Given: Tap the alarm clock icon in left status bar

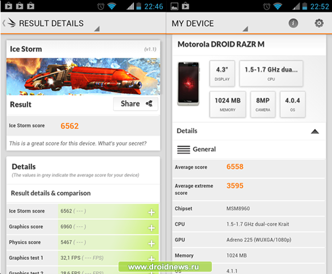Looking at the screenshot, I should pyautogui.click(x=101, y=6).
